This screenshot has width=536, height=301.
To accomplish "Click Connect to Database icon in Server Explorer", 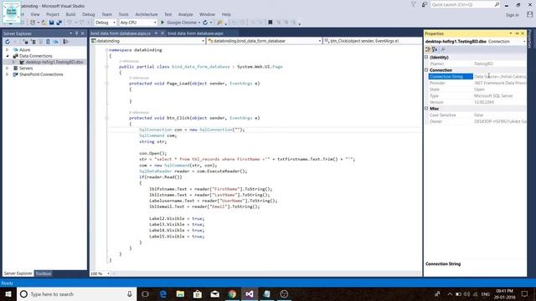I will click(26, 42).
